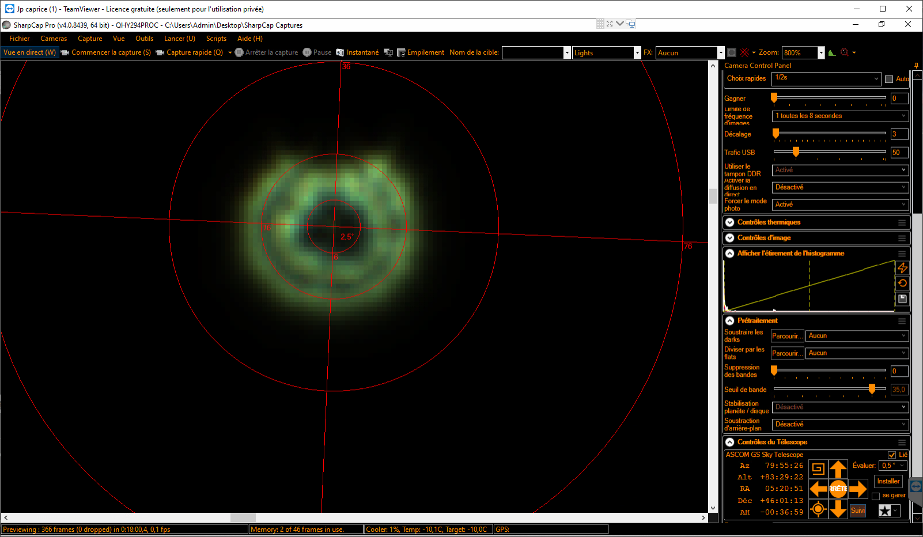The width and height of the screenshot is (923, 537).
Task: Click the TeamViewer remote monitor icon
Action: click(x=631, y=24)
